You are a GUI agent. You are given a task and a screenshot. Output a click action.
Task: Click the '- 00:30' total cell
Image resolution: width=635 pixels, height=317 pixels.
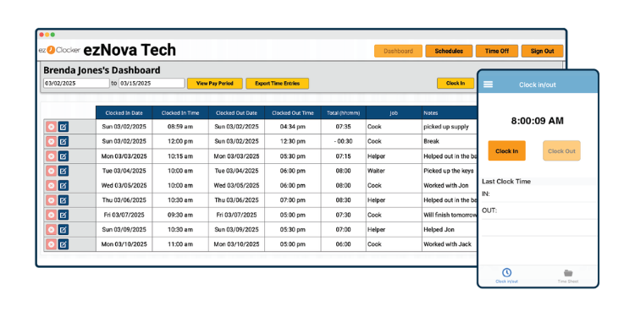(344, 141)
